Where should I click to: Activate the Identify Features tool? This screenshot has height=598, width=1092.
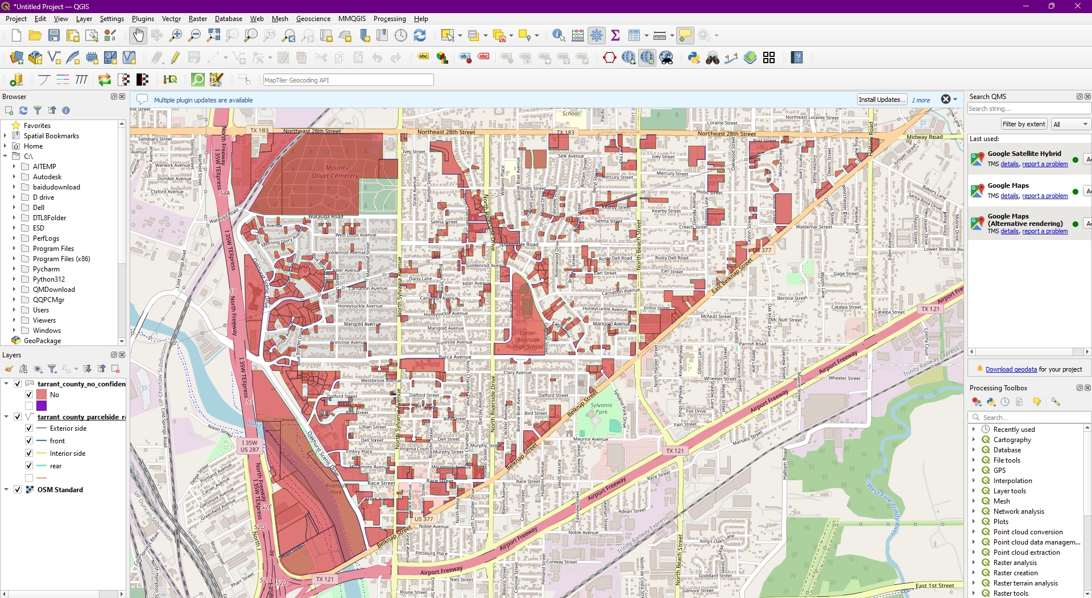click(x=559, y=35)
